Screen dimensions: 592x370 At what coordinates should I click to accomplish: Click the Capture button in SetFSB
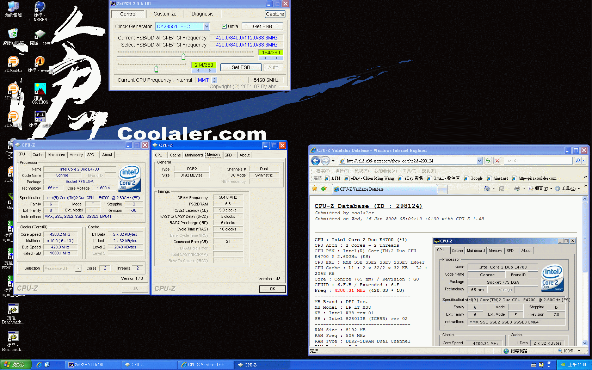[275, 14]
